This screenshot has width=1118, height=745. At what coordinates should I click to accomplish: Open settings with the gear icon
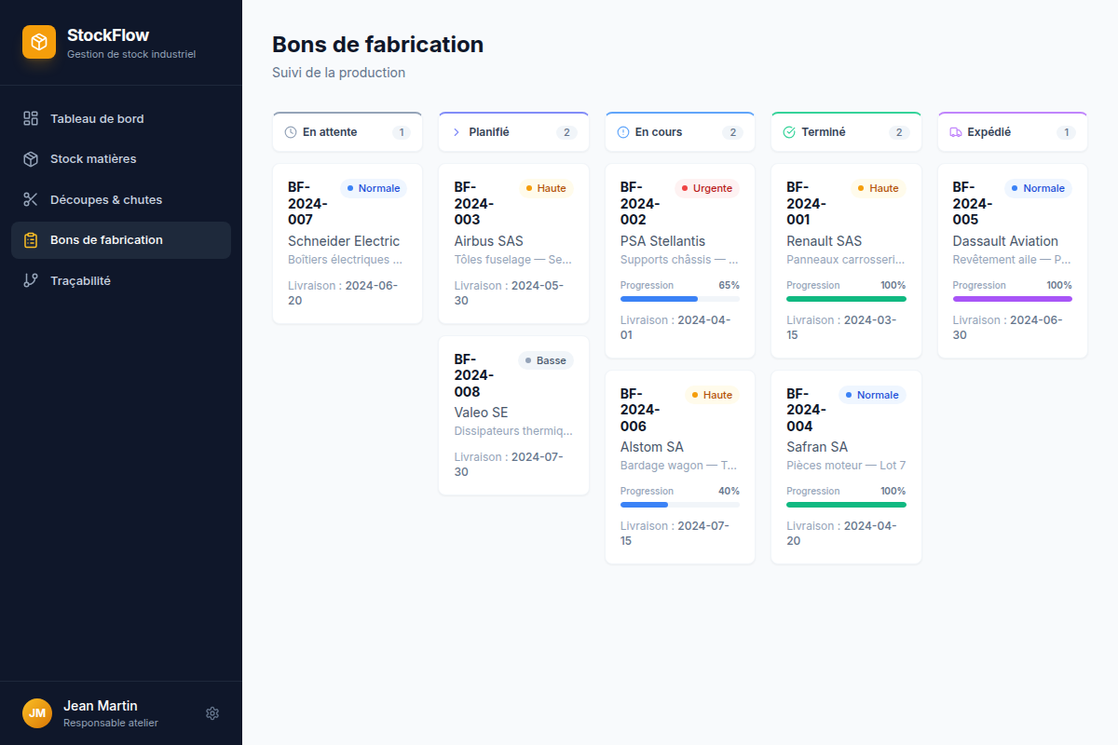[x=212, y=713]
